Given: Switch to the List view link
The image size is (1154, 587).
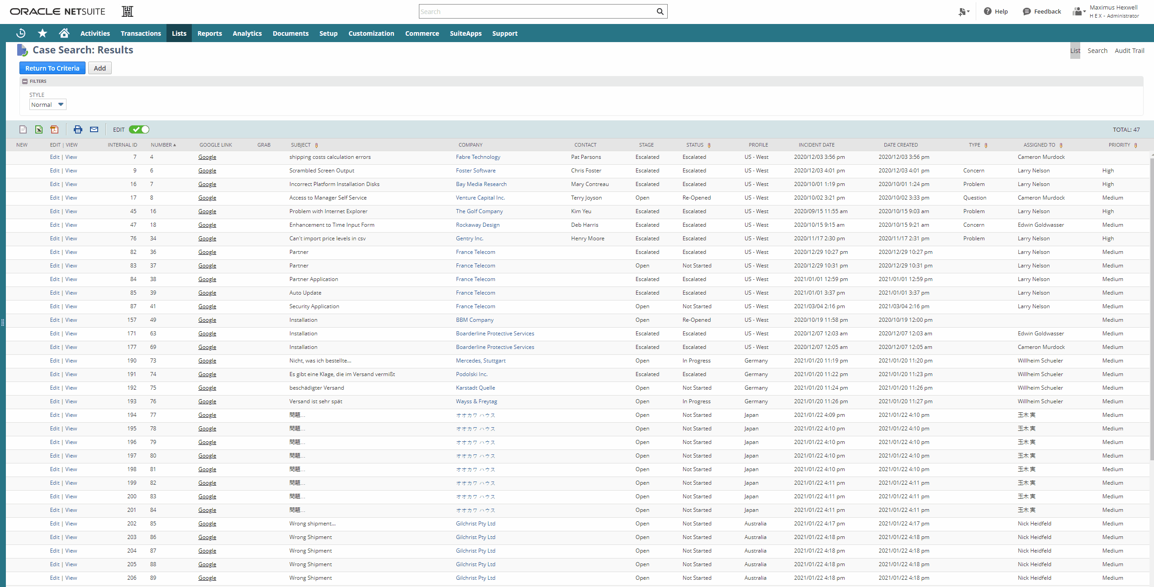Looking at the screenshot, I should coord(1075,51).
